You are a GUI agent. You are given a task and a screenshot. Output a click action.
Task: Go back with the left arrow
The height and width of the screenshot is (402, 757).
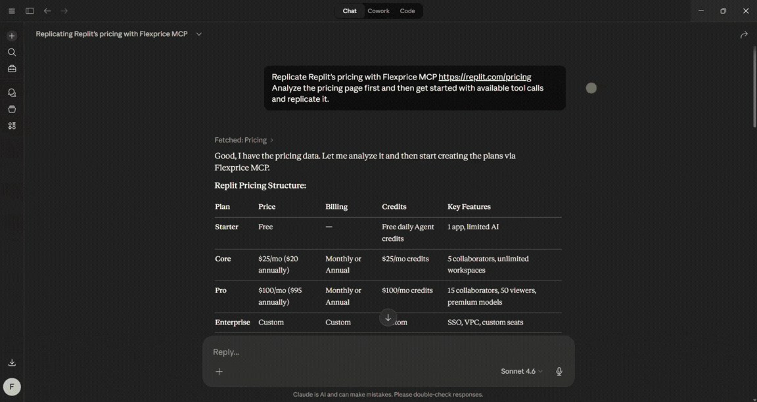[x=47, y=11]
